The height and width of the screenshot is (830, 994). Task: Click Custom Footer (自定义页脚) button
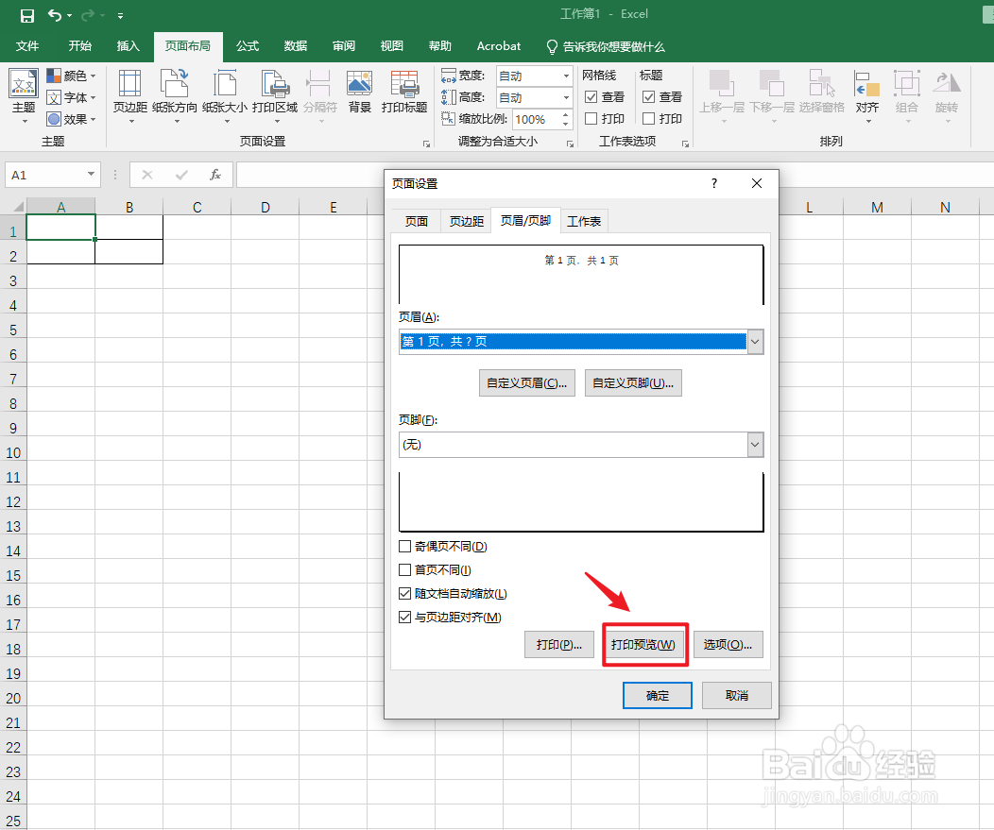[x=633, y=383]
